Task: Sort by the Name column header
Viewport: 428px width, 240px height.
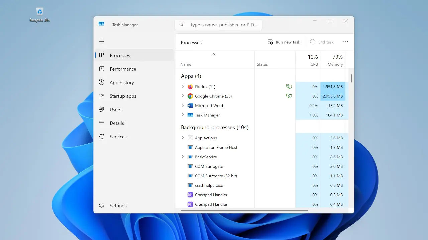Action: pos(215,60)
